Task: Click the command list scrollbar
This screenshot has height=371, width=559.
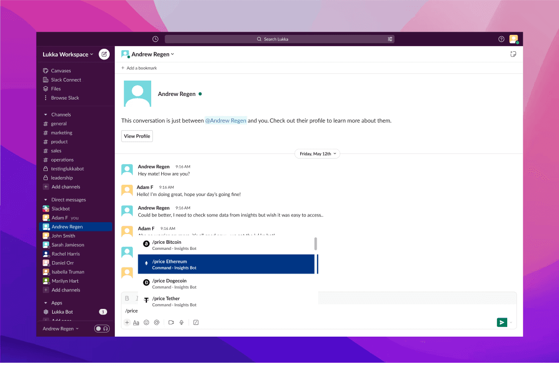Action: pyautogui.click(x=316, y=244)
